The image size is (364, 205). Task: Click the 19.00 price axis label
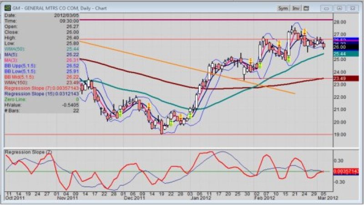click(x=340, y=134)
